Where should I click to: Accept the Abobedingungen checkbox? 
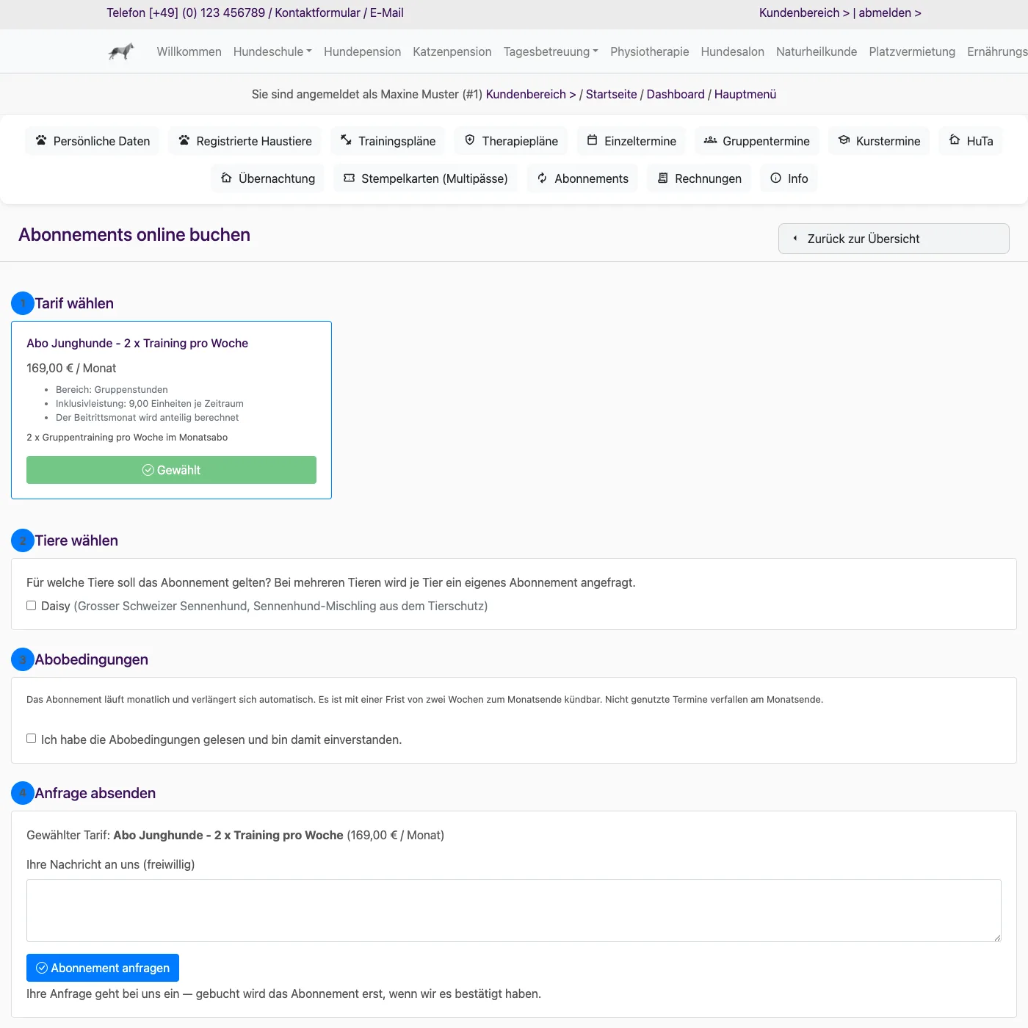coord(31,739)
